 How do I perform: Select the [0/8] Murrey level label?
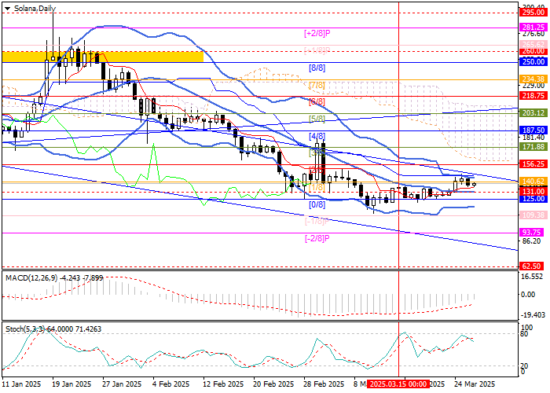coord(317,204)
